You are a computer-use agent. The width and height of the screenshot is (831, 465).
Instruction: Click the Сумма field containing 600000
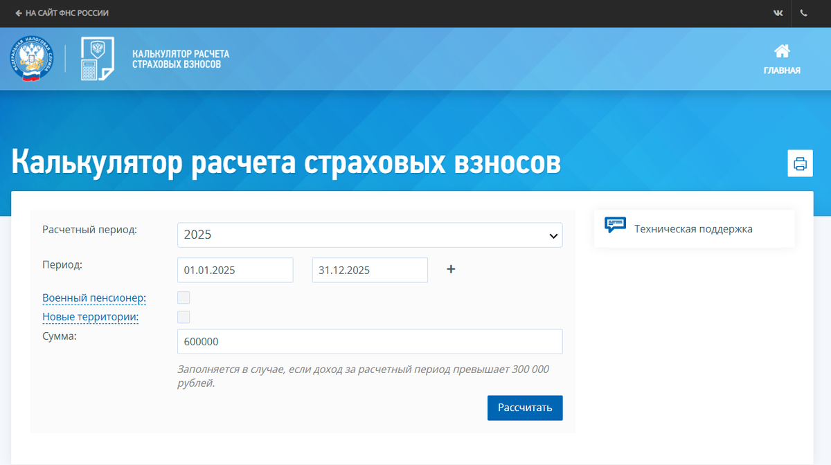coord(370,341)
